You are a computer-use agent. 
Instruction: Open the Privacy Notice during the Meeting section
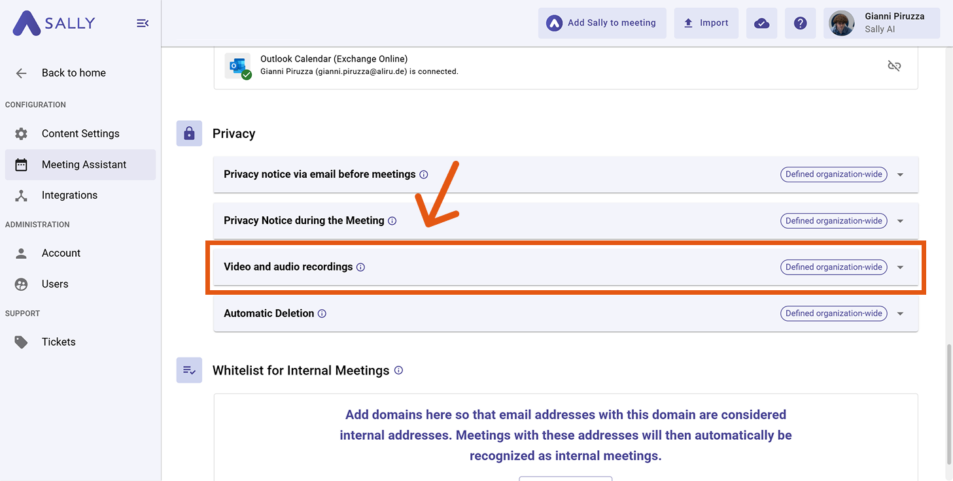(x=900, y=220)
